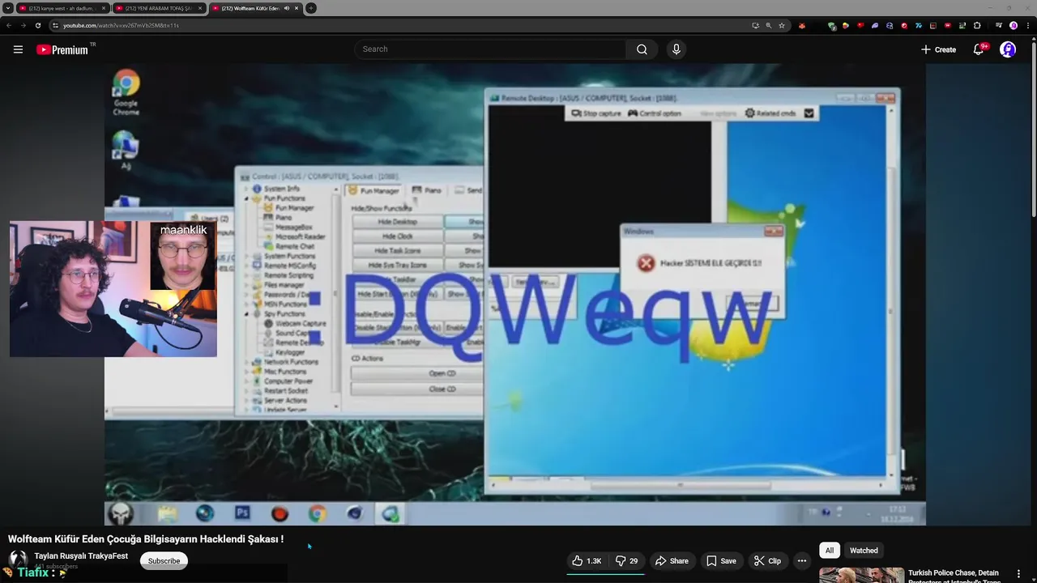Open Taylan Rusyalı TrakyaFest channel name
The width and height of the screenshot is (1037, 583).
click(81, 556)
